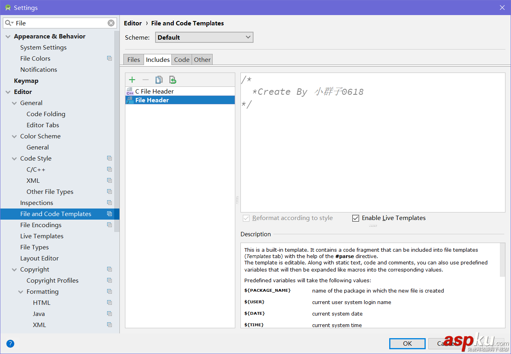Screen dimensions: 511x354
Task: Click the Reset to Default template icon
Action: (x=173, y=80)
